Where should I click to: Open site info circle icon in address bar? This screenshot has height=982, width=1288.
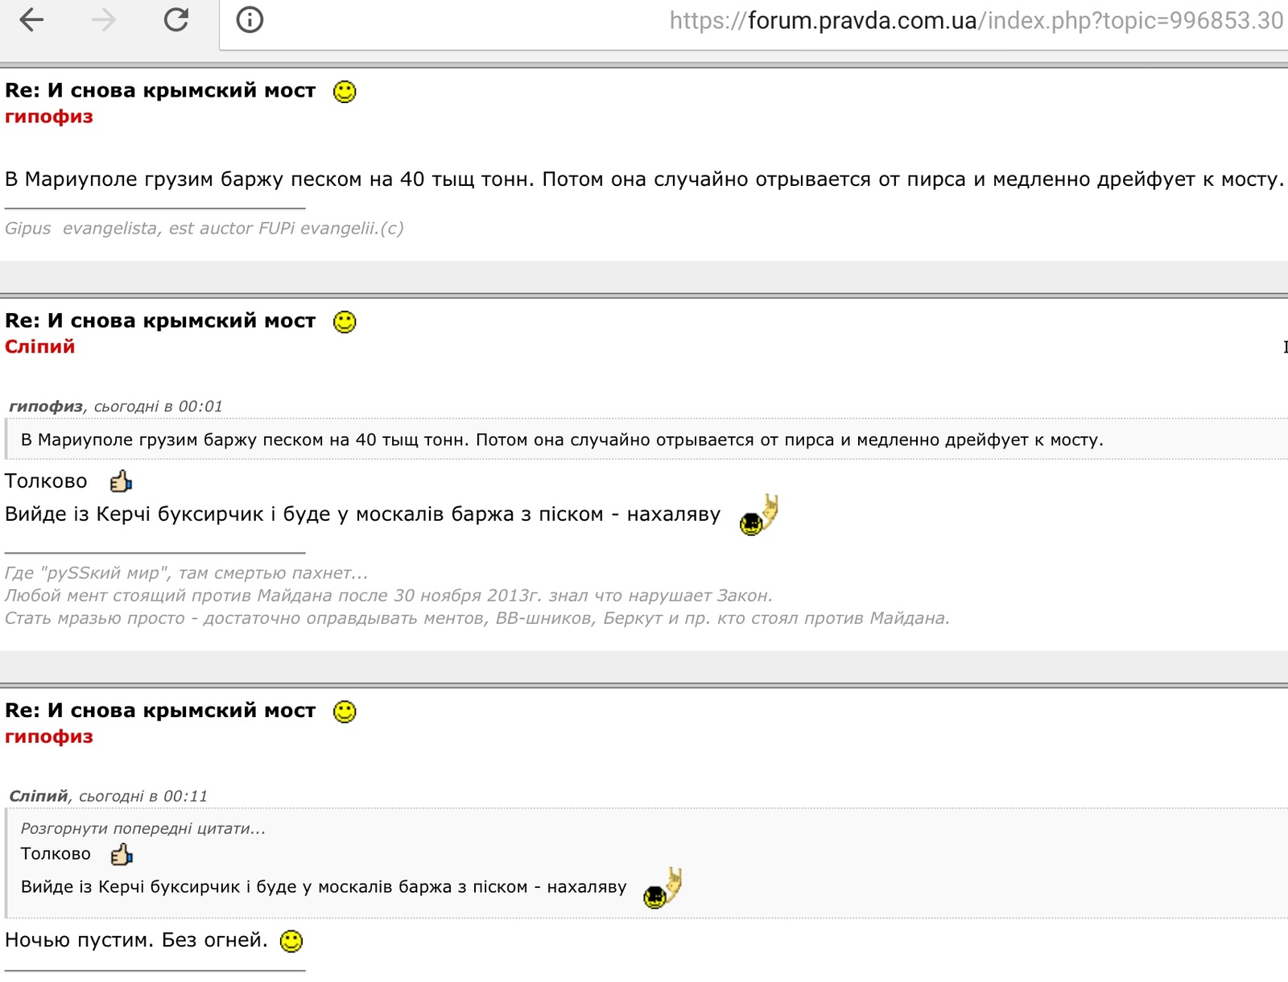tap(250, 19)
